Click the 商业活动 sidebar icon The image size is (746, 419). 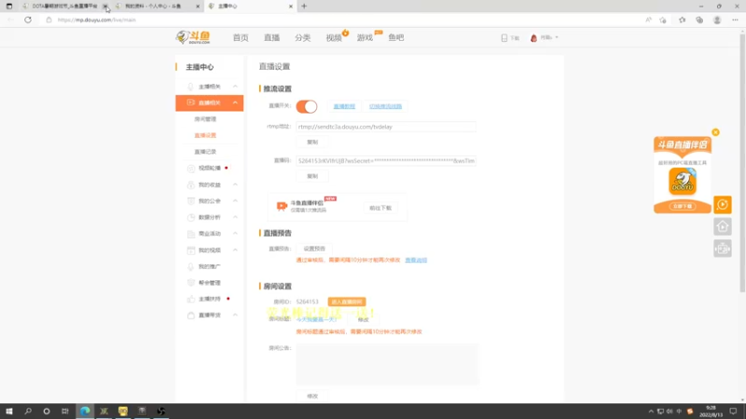(x=191, y=234)
